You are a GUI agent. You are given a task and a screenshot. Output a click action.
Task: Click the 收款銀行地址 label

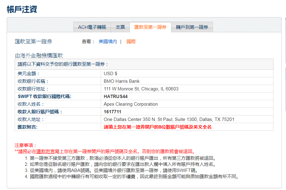(x=33, y=89)
